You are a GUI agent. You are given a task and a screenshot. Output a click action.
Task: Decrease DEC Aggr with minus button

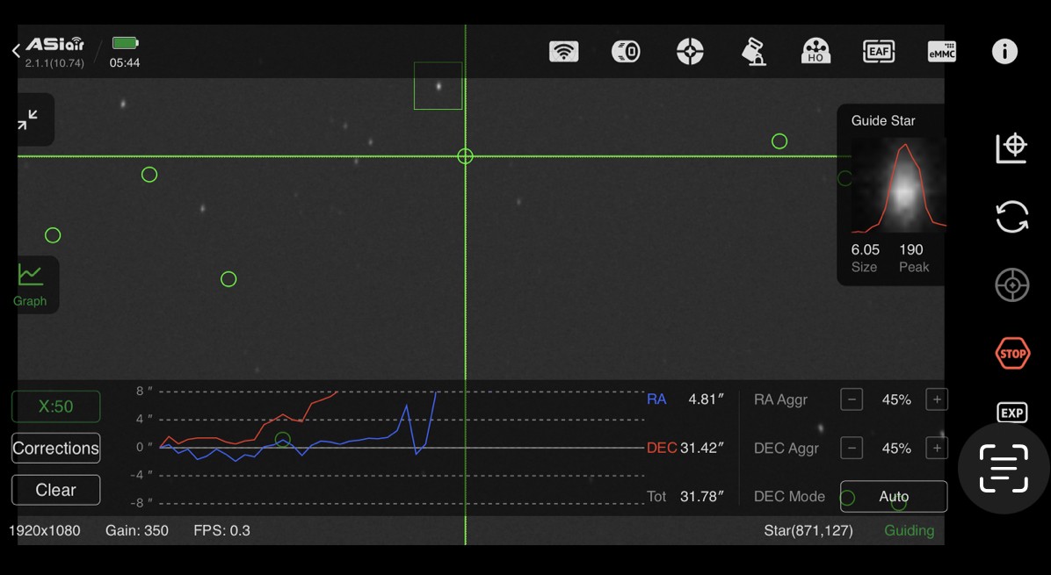click(852, 448)
